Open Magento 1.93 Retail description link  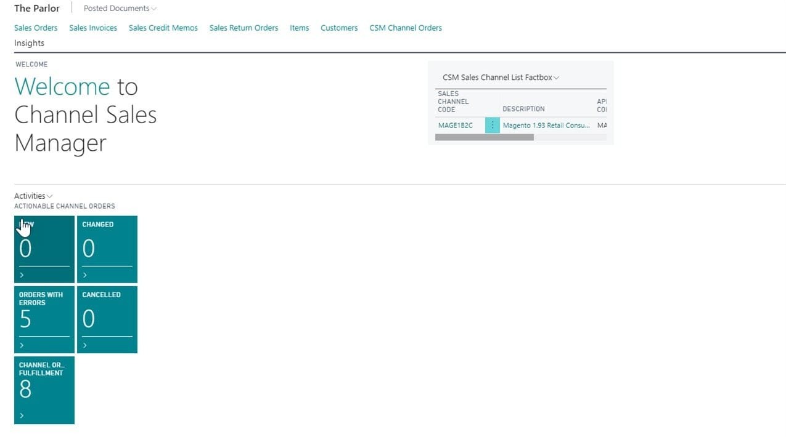[546, 126]
